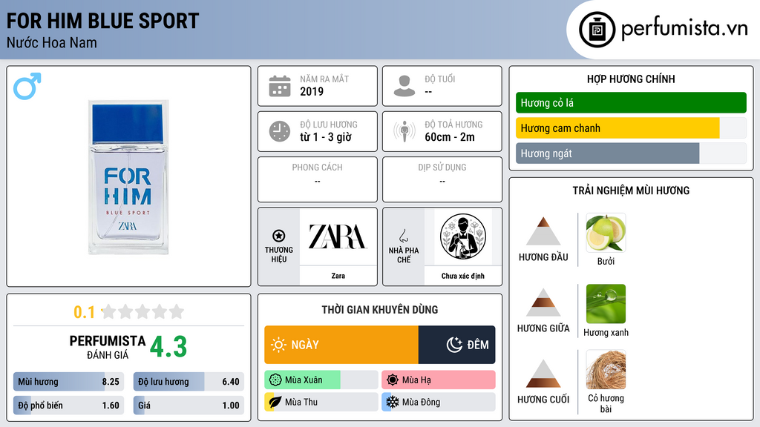Click the Trải Nghiệm Mùi Hương heading

(x=631, y=191)
